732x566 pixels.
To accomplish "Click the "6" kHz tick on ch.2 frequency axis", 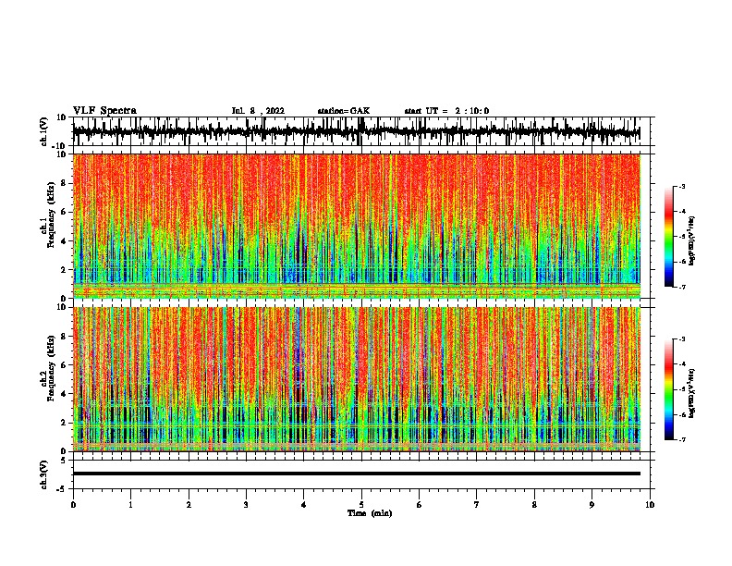I will point(64,365).
